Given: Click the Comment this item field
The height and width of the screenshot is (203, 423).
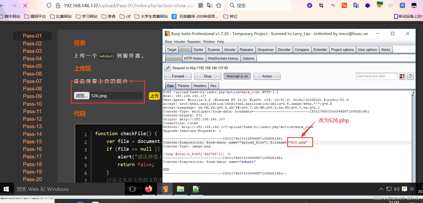Looking at the screenshot, I should [376, 76].
